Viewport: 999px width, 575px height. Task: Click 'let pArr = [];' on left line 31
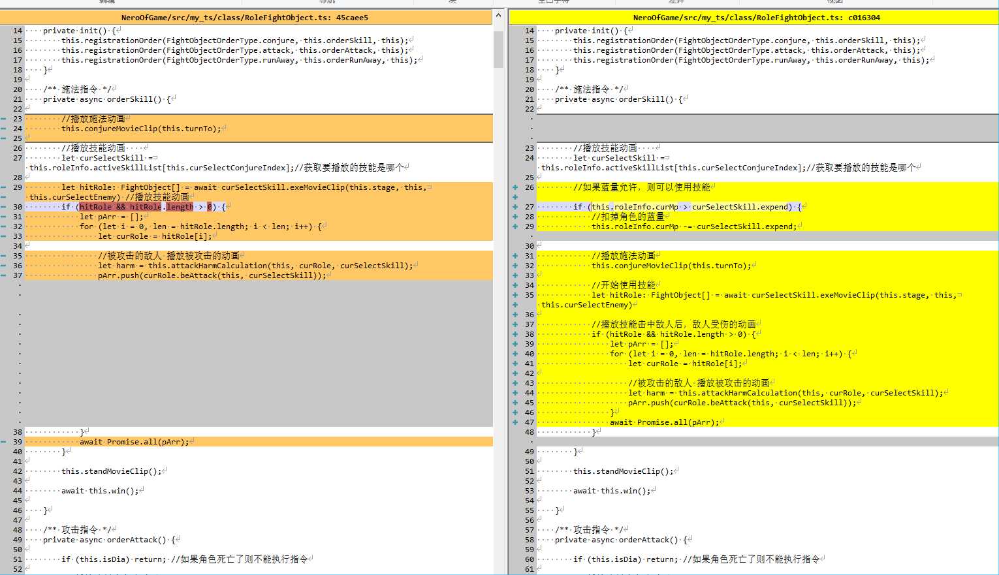[x=112, y=217]
